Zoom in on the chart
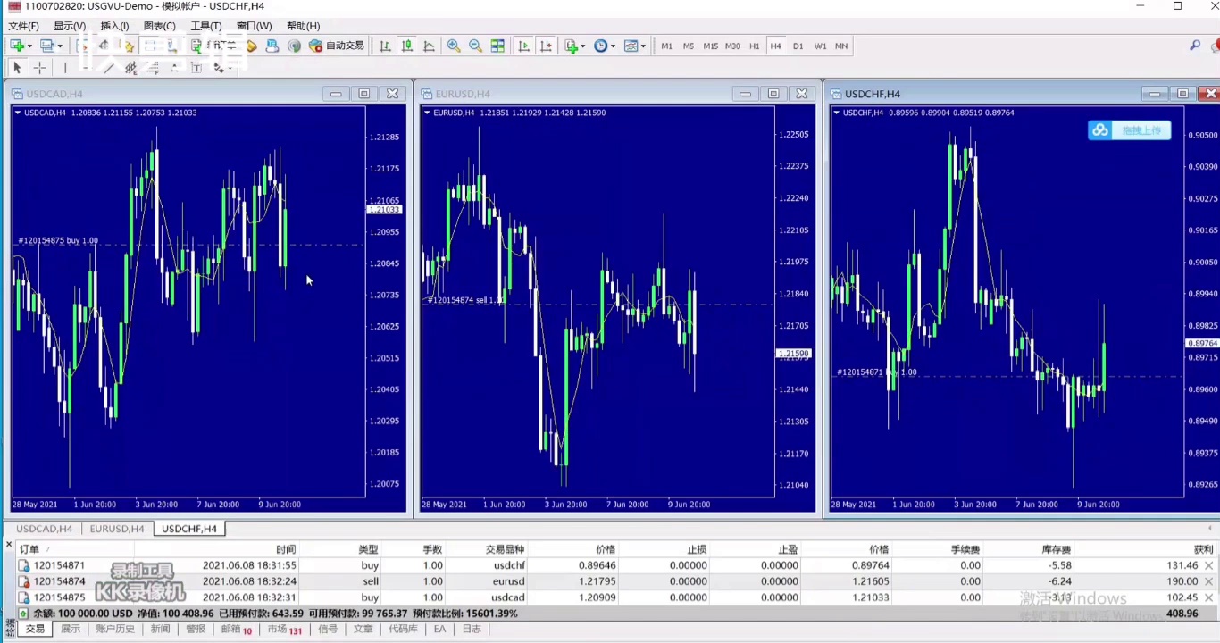The width and height of the screenshot is (1220, 643). [454, 46]
